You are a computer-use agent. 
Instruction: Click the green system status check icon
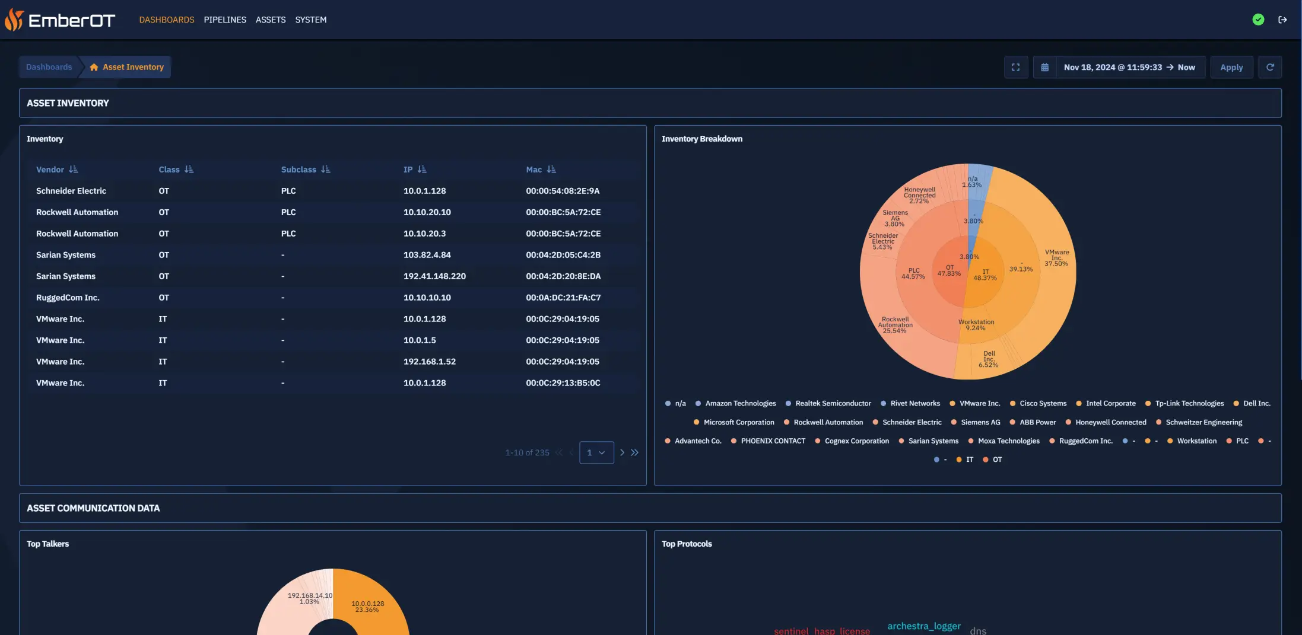pos(1258,20)
